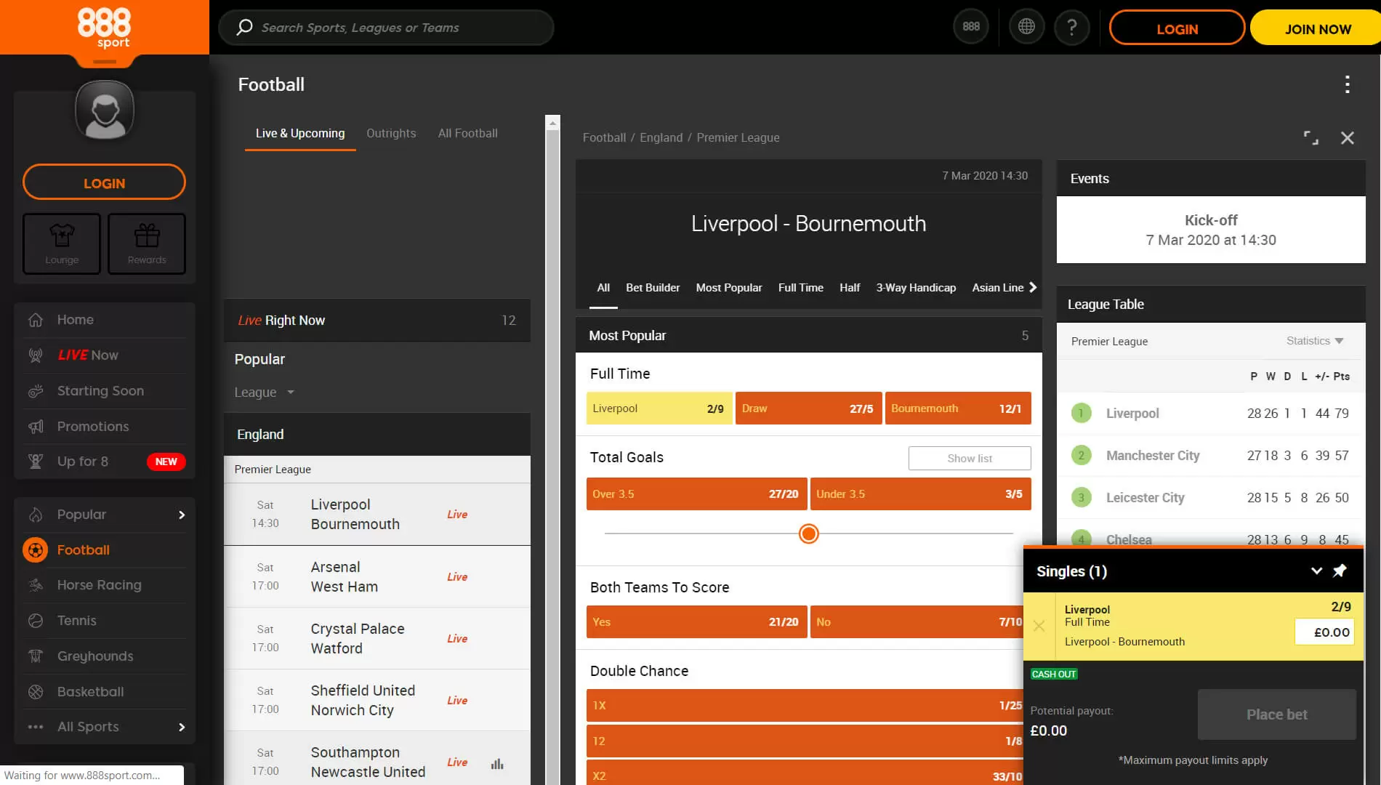Click the 888 round icon in header
The image size is (1381, 785).
point(971,27)
